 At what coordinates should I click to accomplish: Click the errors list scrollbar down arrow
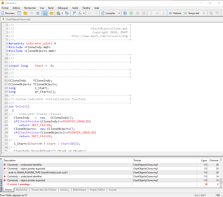coord(221,186)
